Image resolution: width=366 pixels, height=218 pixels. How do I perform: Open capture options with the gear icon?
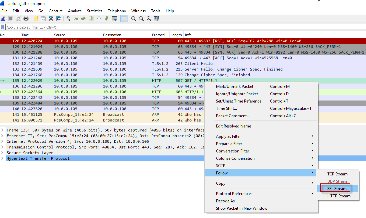point(26,19)
